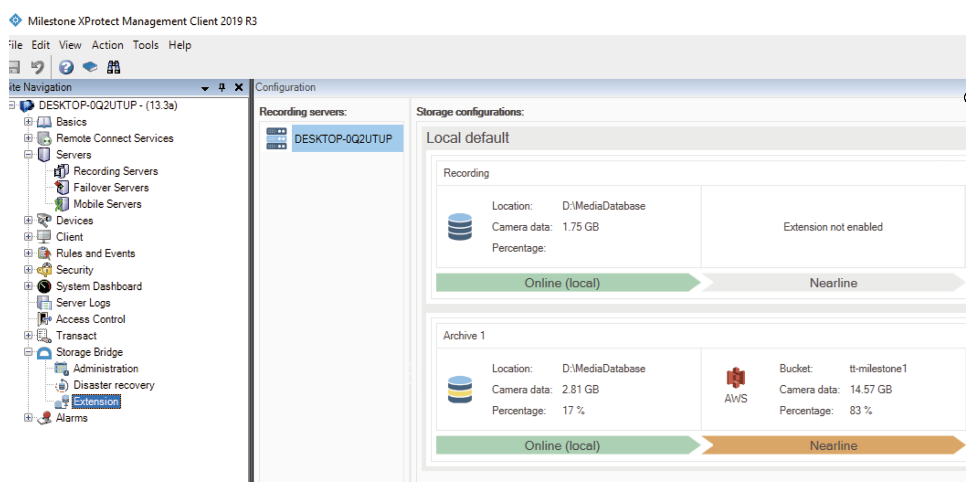The height and width of the screenshot is (482, 966).
Task: Expand the Rules and Events node
Action: coord(28,253)
